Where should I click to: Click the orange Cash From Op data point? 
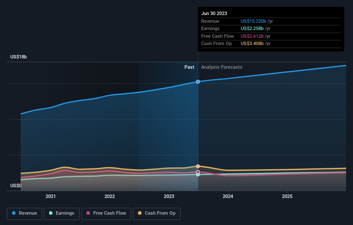[198, 166]
